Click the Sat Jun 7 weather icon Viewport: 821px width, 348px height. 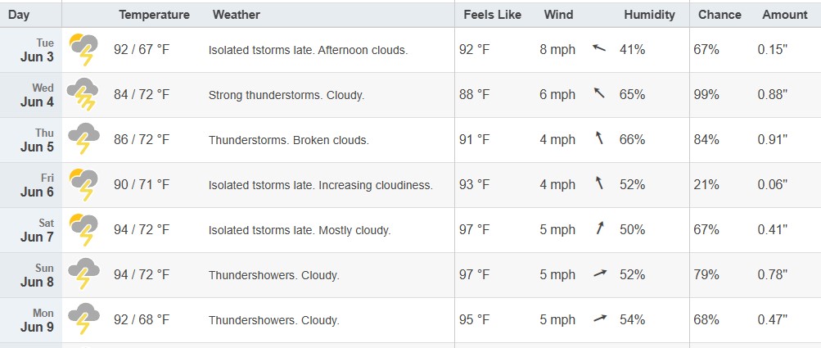pyautogui.click(x=83, y=230)
